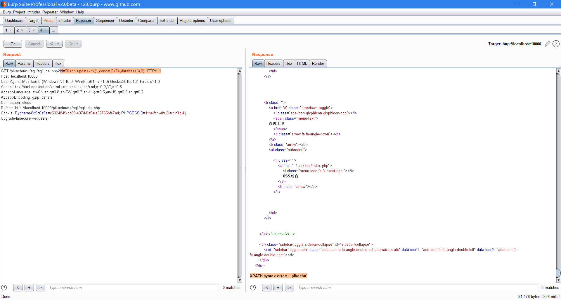Screen dimensions: 561x300
Task: Open Repeater help question mark icon
Action: [556, 44]
